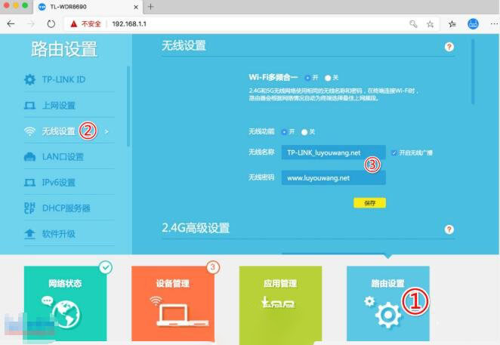500x345 pixels.
Task: Click the sidebar menu scrollbar
Action: (x=128, y=106)
